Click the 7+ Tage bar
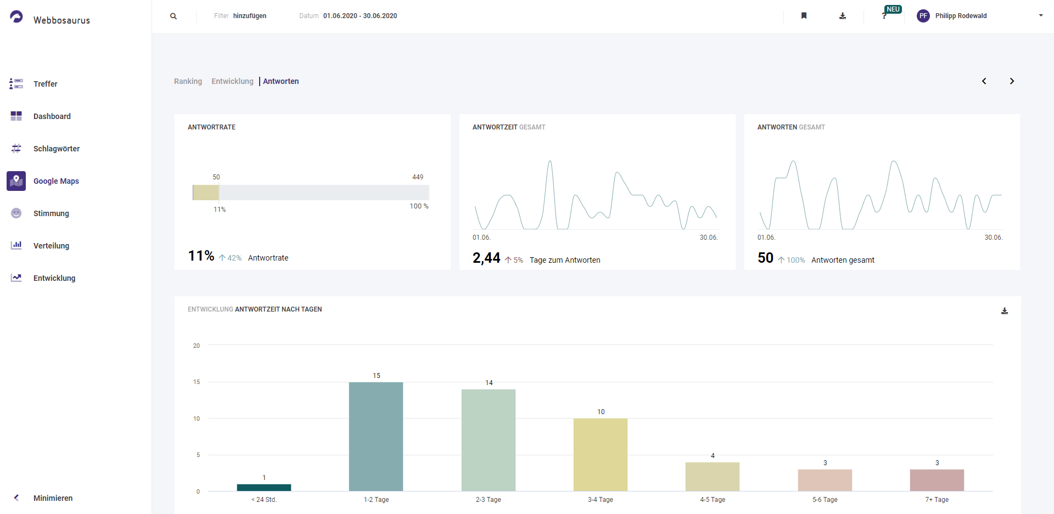 click(937, 480)
